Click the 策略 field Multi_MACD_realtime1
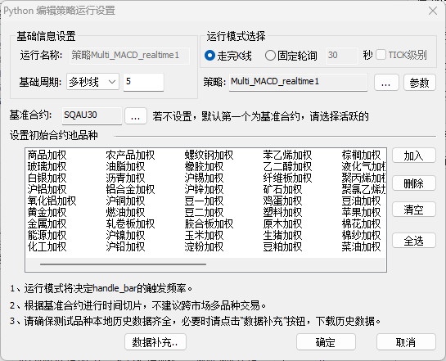The image size is (446, 361). point(298,82)
